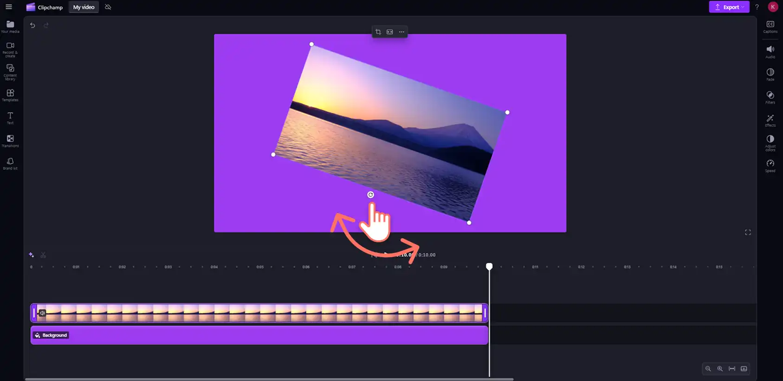Screen dimensions: 783x381
Task: Open the hamburger main menu
Action: (x=9, y=7)
